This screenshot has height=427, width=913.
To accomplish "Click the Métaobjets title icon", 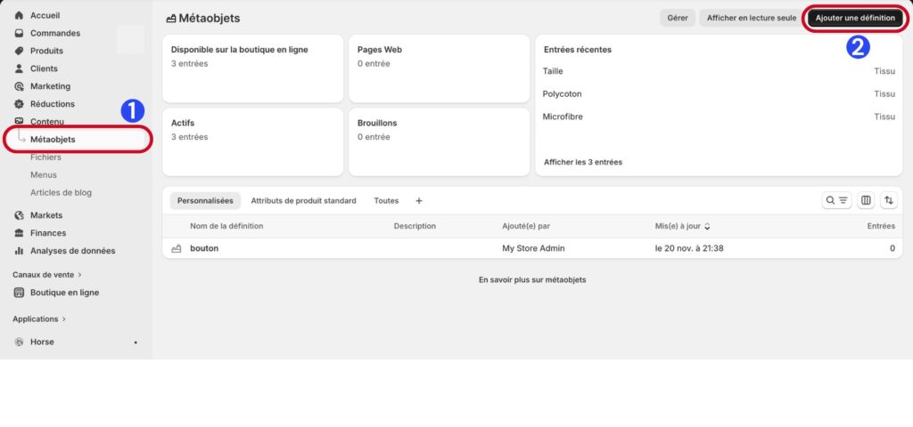I will tap(170, 19).
